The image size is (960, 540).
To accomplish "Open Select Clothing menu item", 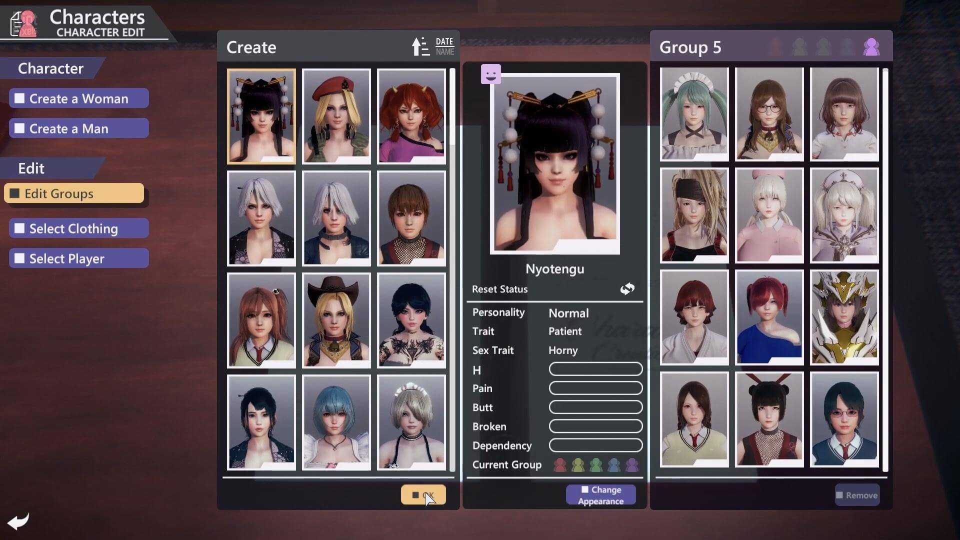I will tap(79, 228).
